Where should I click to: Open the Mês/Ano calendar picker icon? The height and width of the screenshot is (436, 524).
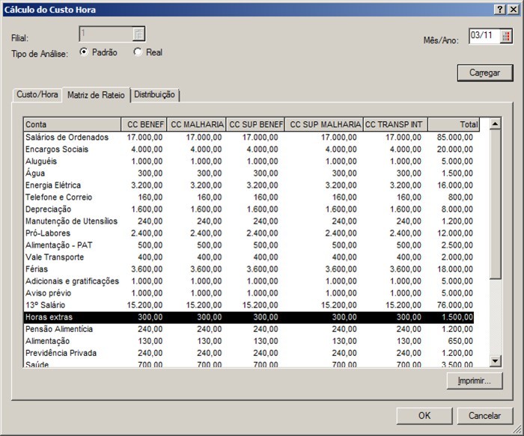[x=507, y=36]
